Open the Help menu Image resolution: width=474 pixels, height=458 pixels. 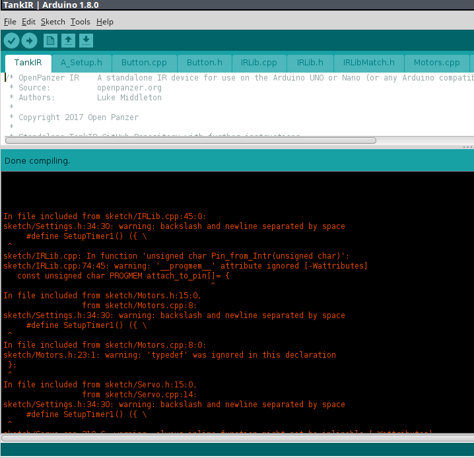point(105,22)
